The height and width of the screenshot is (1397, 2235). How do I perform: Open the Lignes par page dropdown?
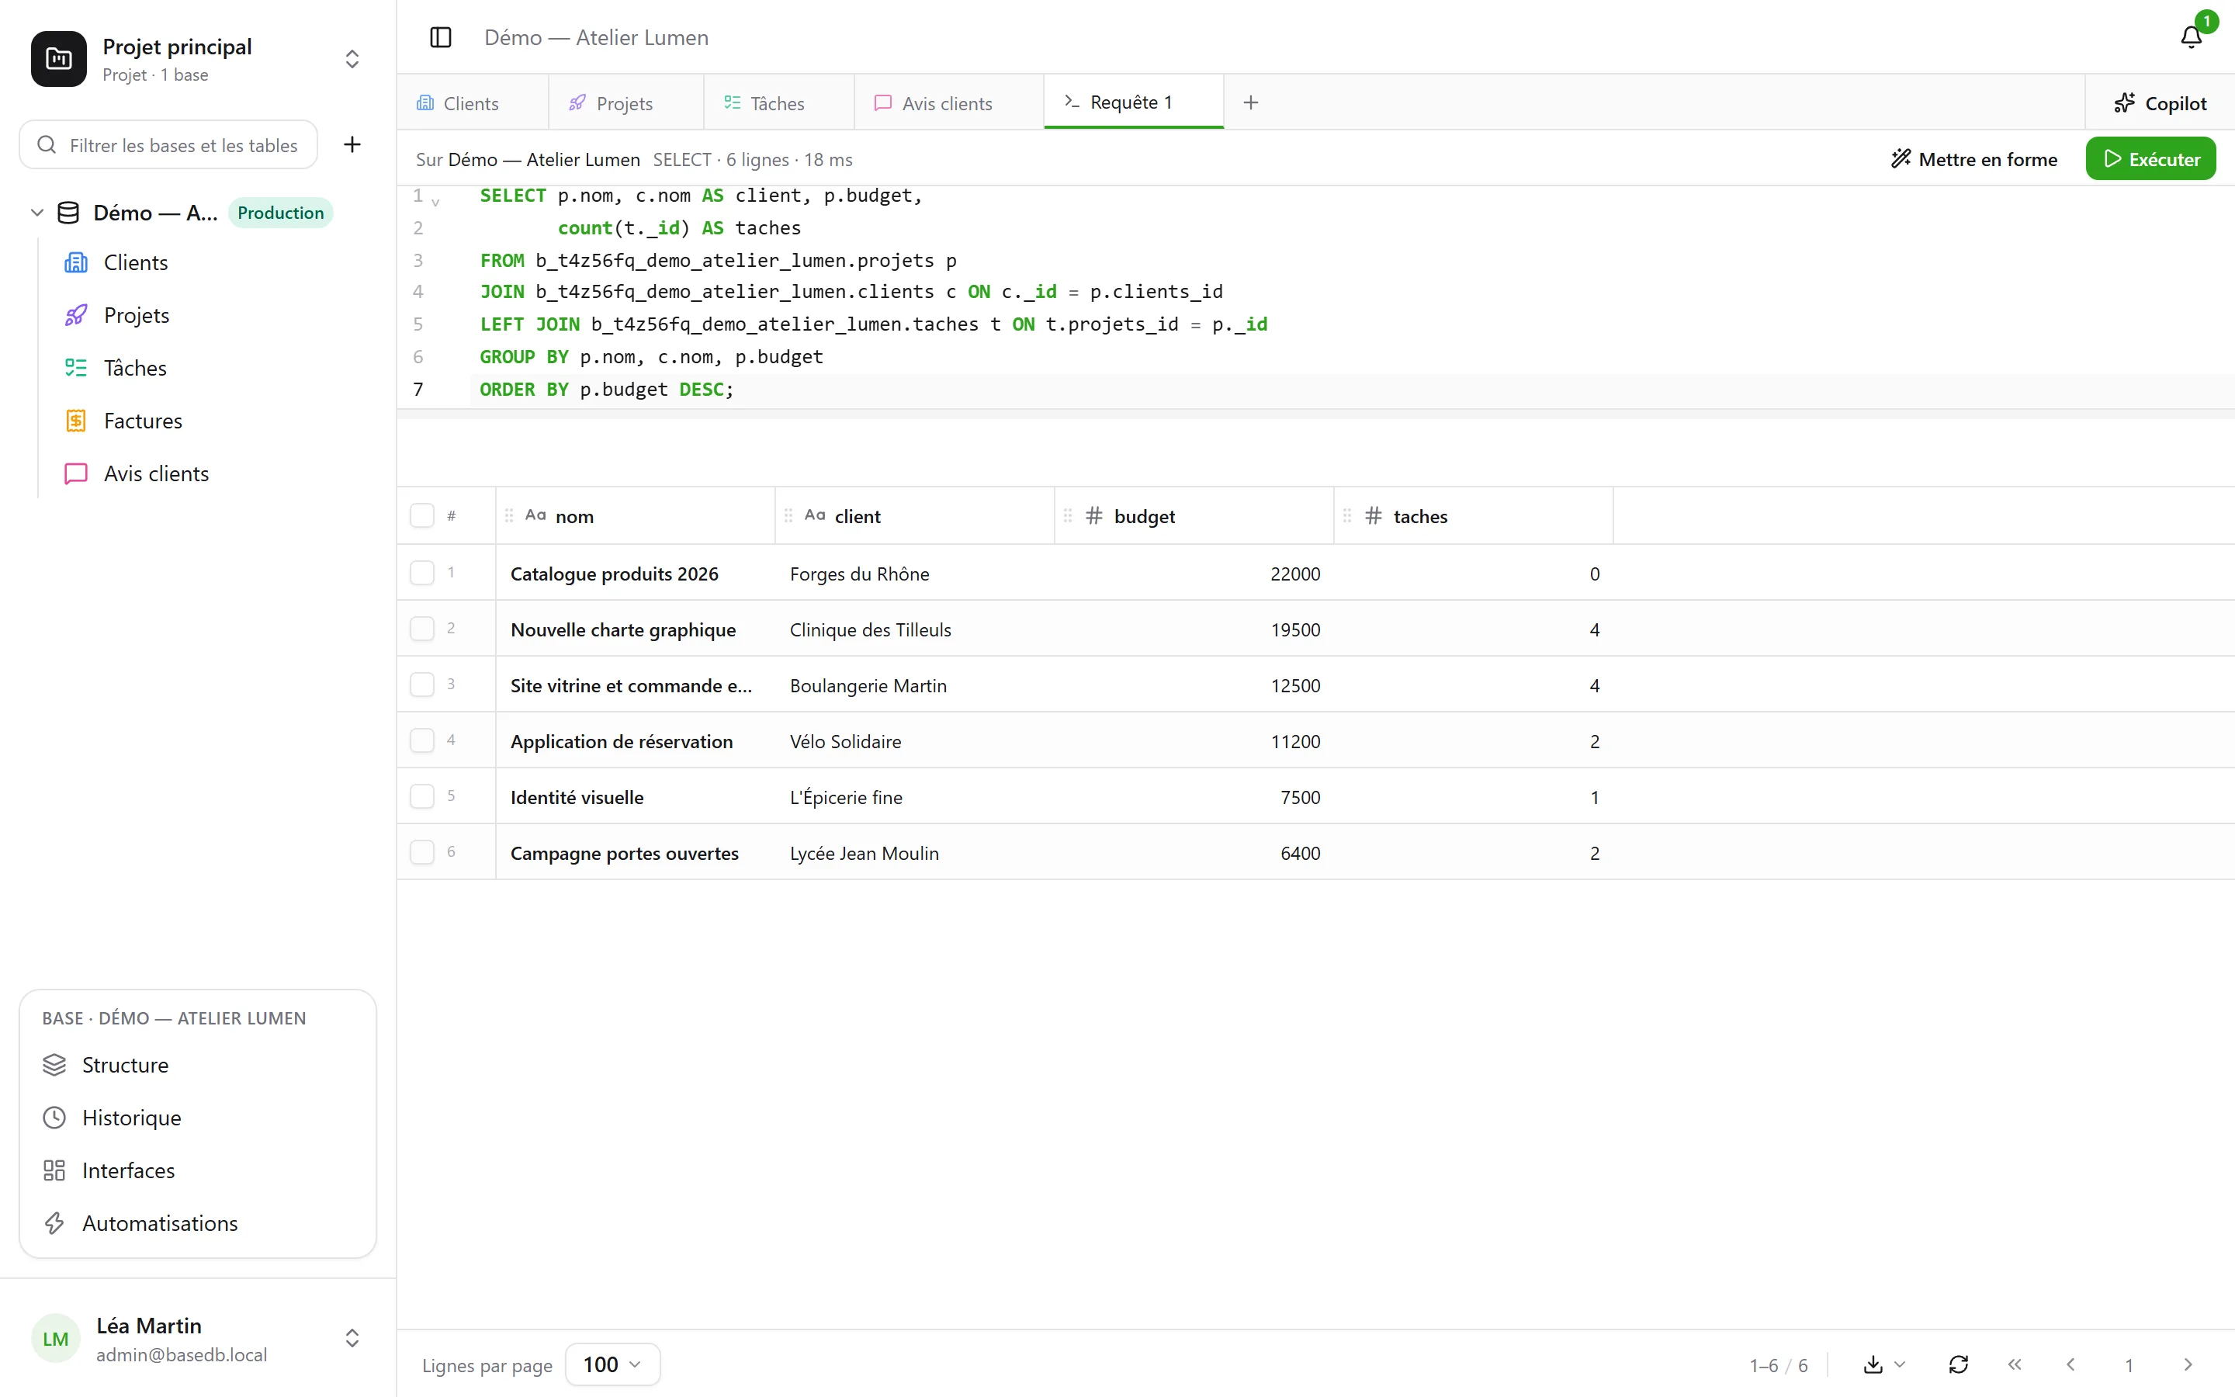pos(612,1364)
